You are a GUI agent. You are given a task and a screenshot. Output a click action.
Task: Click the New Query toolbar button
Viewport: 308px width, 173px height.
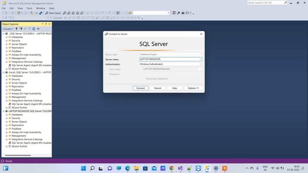[53, 13]
